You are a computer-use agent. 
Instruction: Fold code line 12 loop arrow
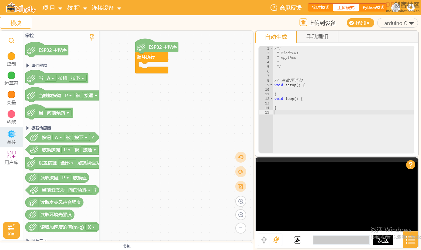coord(271,99)
